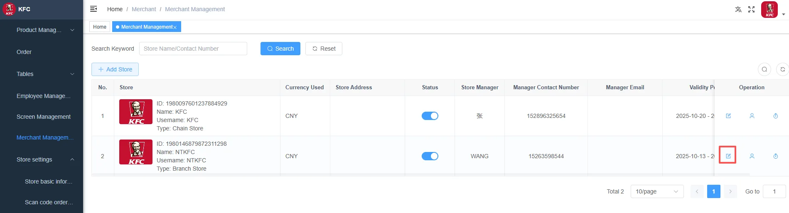Viewport: 789px width, 213px height.
Task: Click Merchant in the breadcrumb
Action: (144, 9)
